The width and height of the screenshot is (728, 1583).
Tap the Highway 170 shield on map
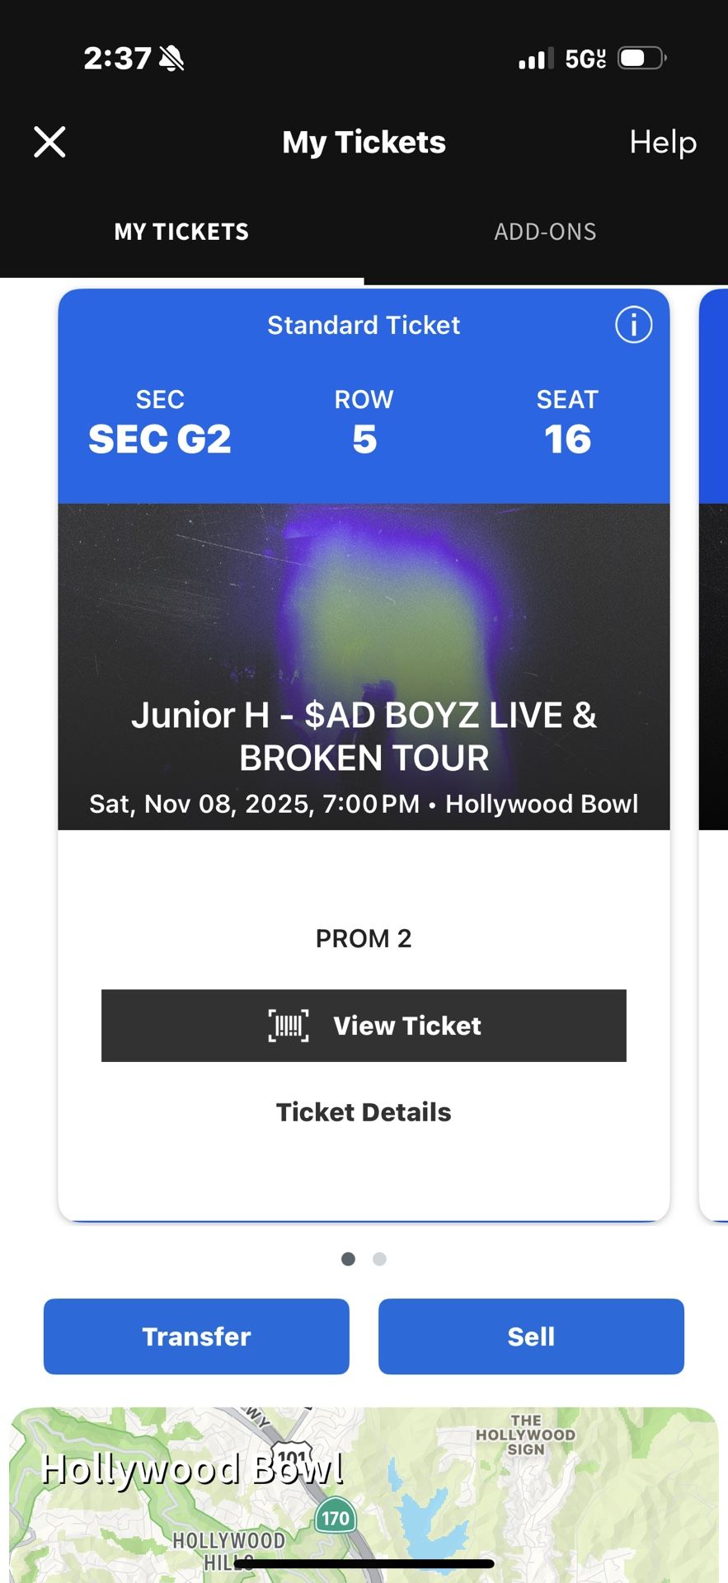point(335,1518)
